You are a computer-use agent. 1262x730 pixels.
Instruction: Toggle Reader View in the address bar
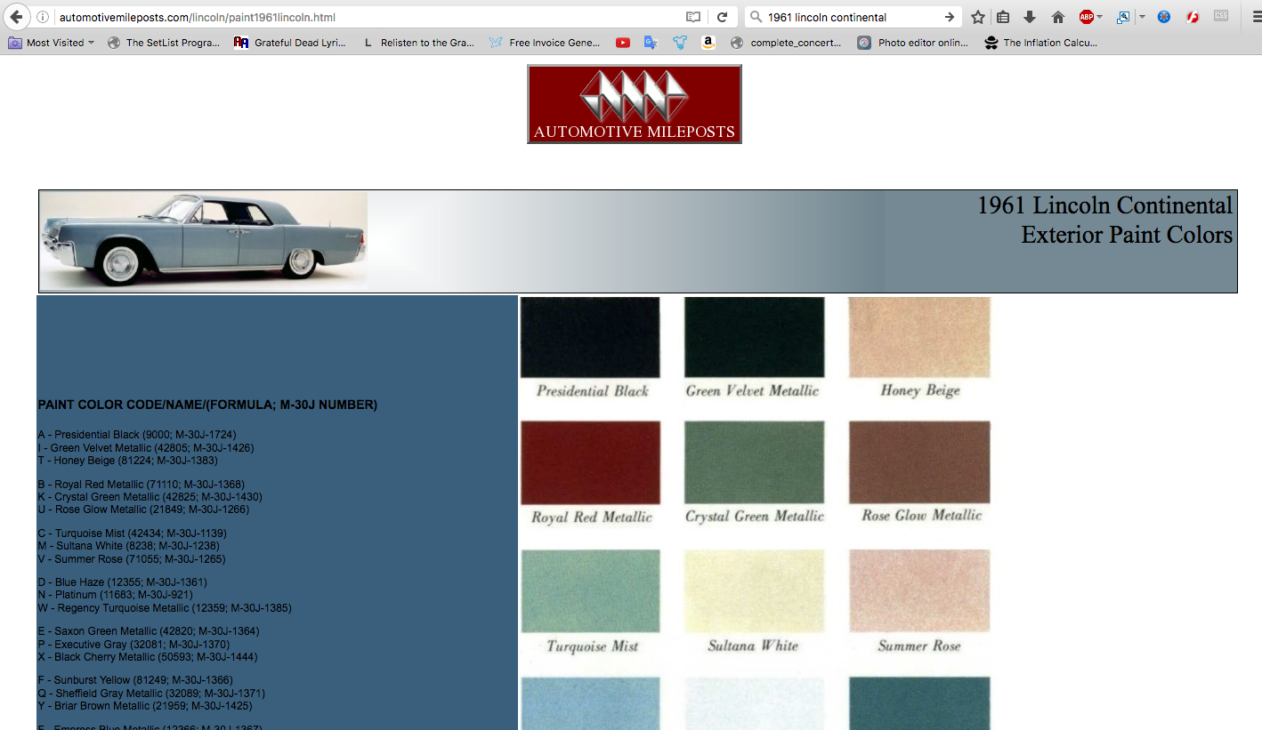click(693, 17)
